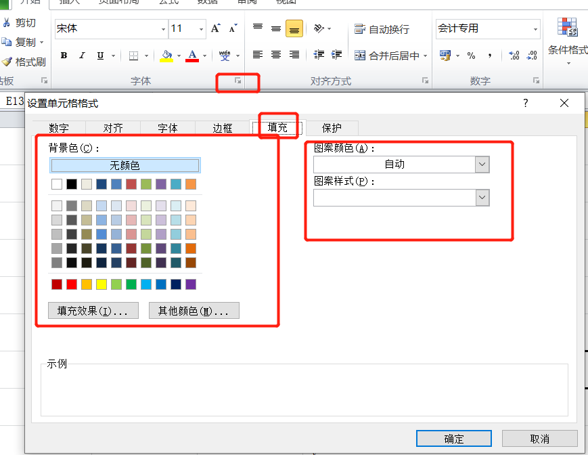588x455 pixels.
Task: Open the font name 宋体 dropdown
Action: [163, 29]
